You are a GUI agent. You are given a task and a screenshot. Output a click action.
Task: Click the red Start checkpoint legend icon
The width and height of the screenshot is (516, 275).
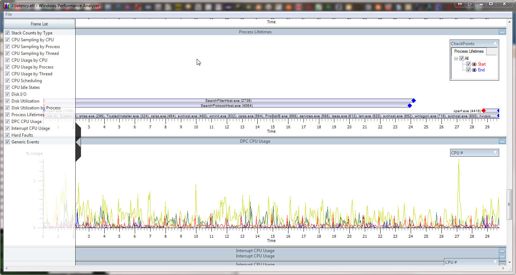(474, 64)
